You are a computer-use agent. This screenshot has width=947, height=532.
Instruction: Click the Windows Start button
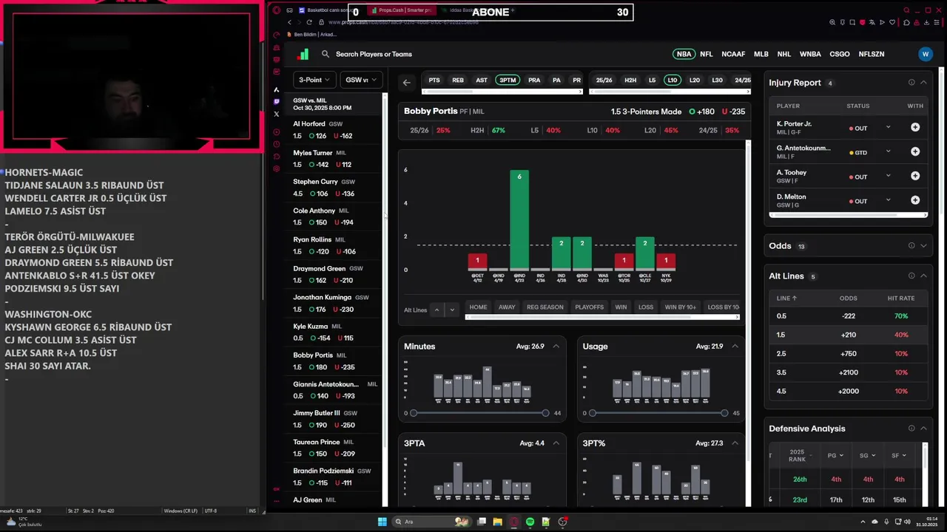[x=382, y=522]
